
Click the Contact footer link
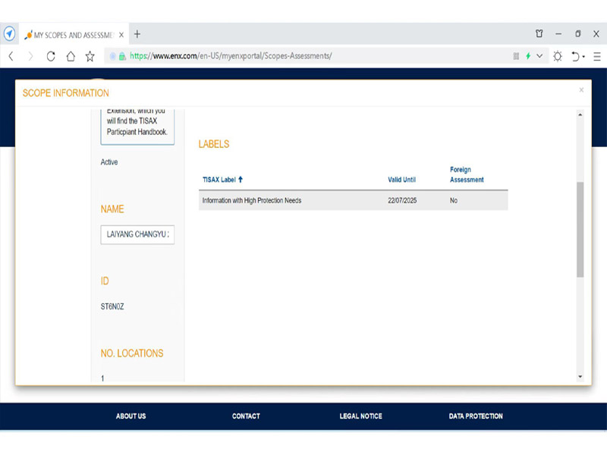246,416
